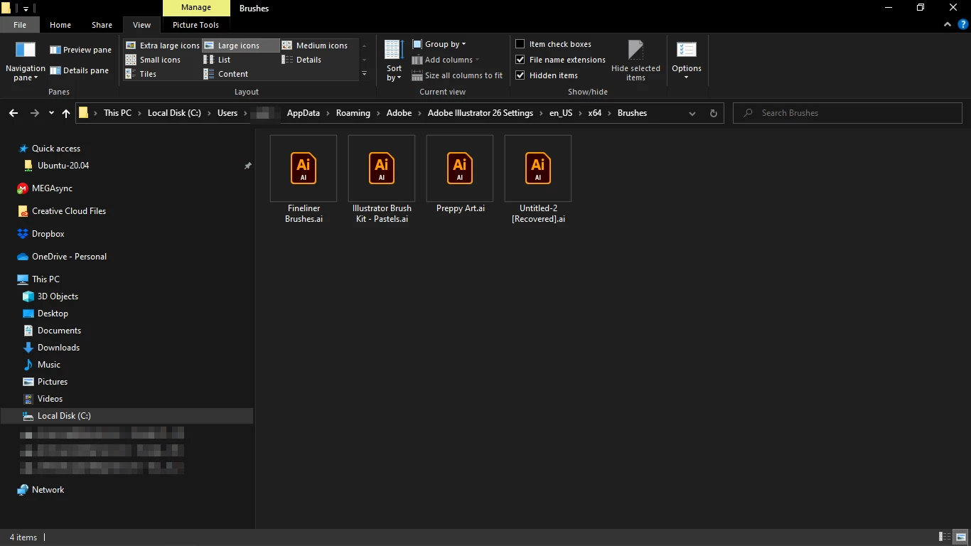The image size is (971, 546).
Task: Select the View ribbon tab
Action: [141, 25]
